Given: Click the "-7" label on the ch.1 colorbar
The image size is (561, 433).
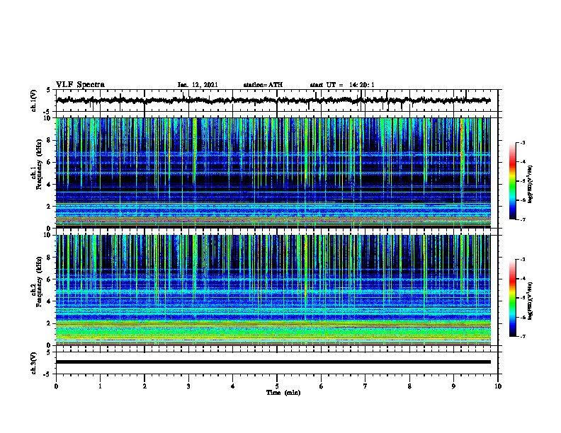Looking at the screenshot, I should [522, 219].
